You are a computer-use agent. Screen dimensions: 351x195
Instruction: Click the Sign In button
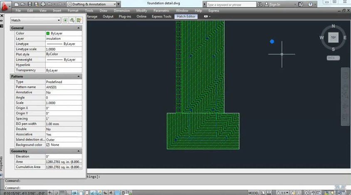pos(275,4)
